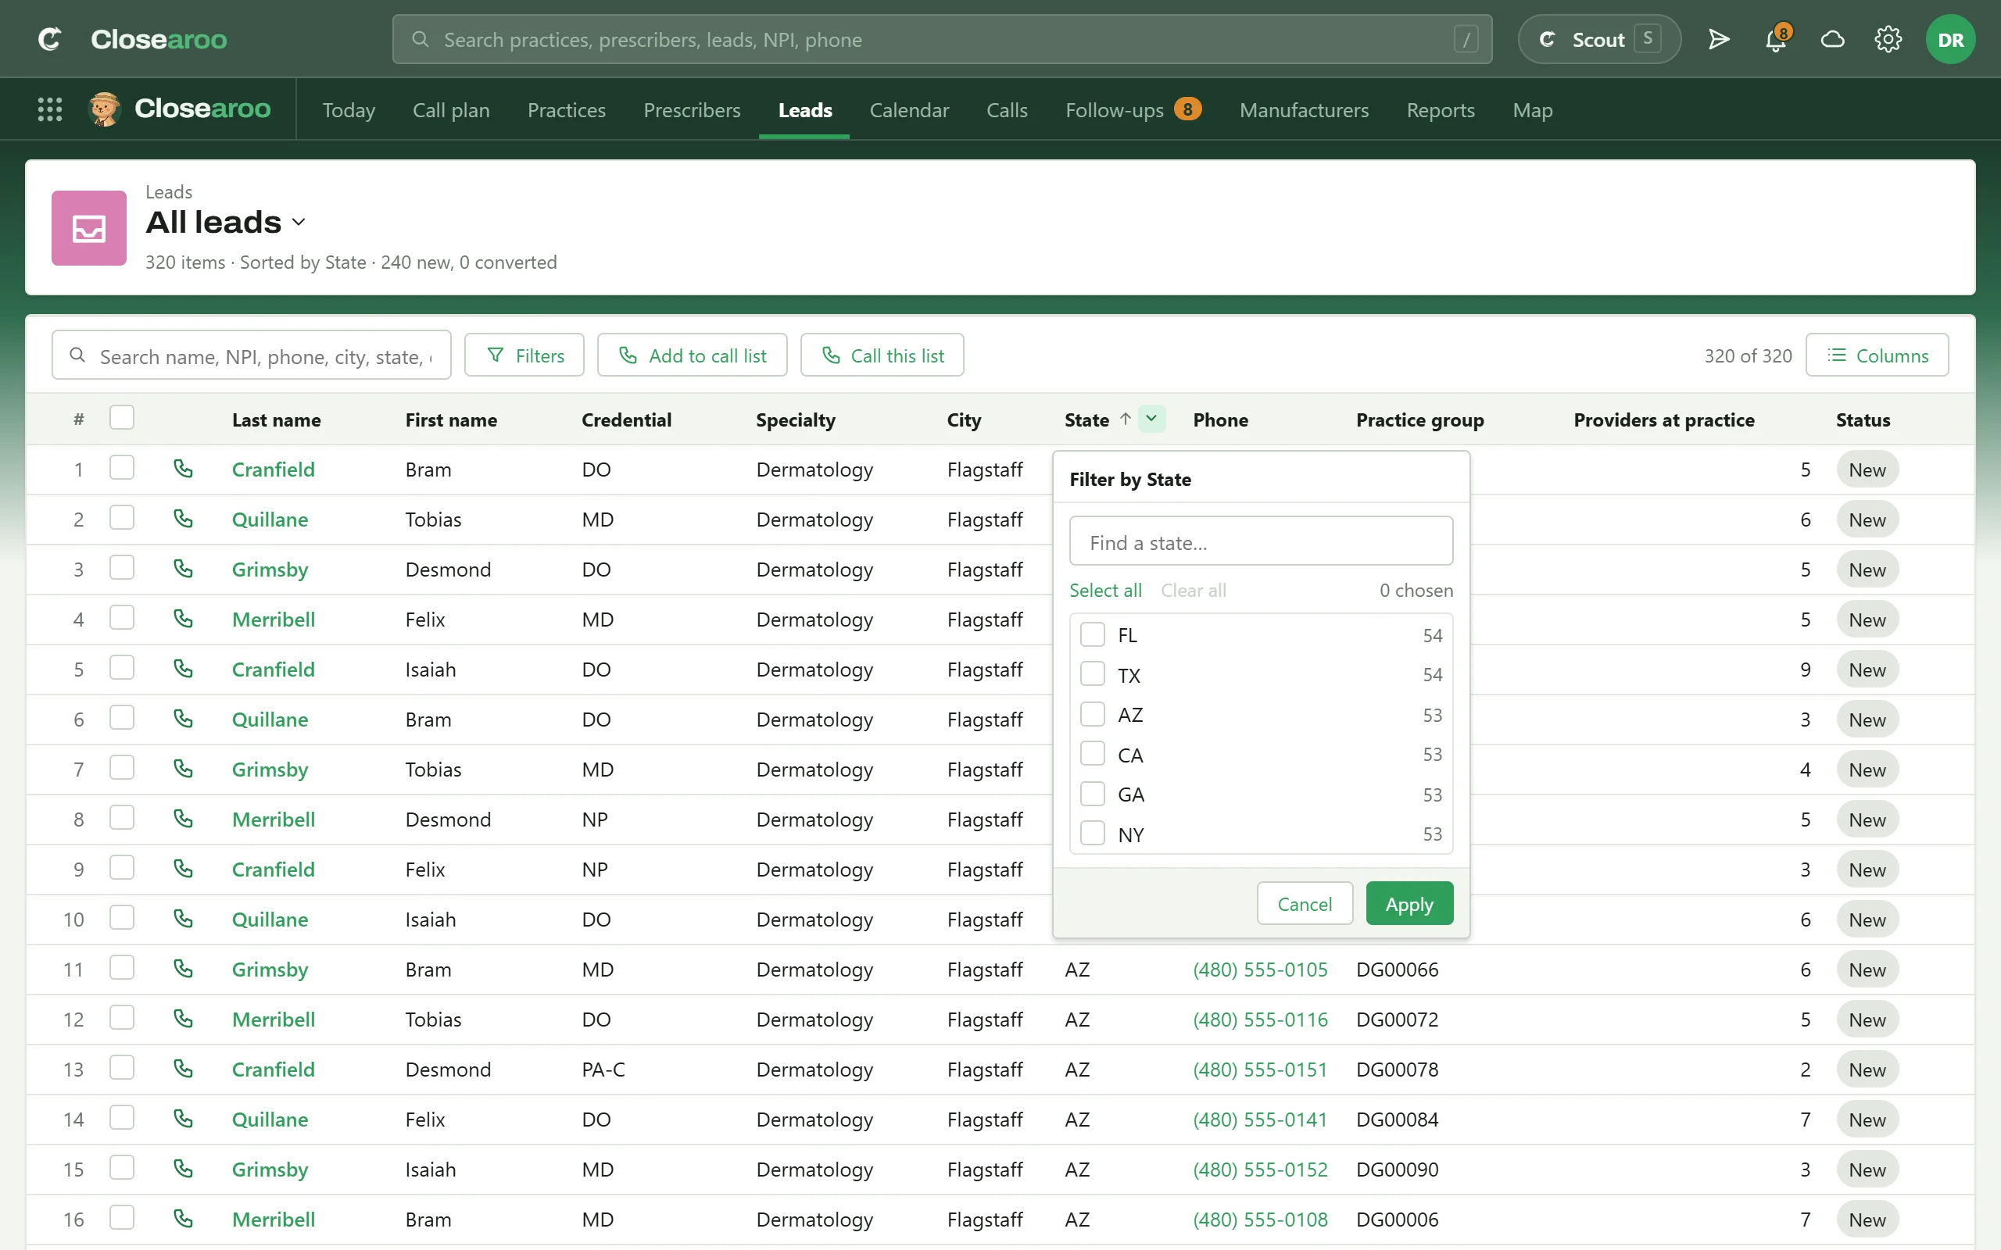The image size is (2001, 1250).
Task: Click phone icon in row 5 Cranfield Isaiah
Action: point(183,669)
